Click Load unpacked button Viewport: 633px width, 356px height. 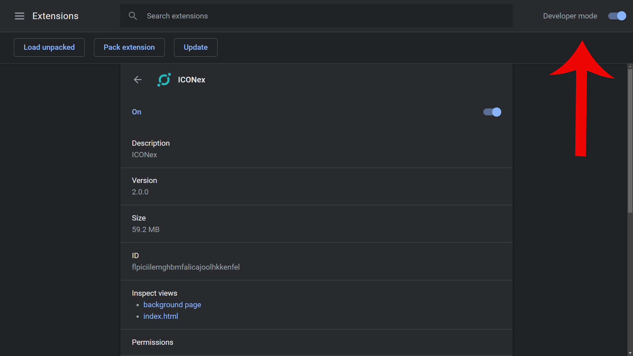pyautogui.click(x=49, y=47)
